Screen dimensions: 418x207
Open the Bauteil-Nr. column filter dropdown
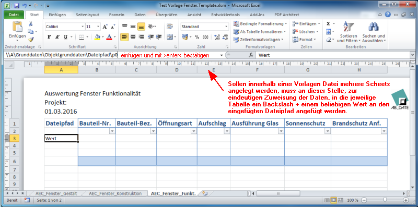pyautogui.click(x=112, y=131)
